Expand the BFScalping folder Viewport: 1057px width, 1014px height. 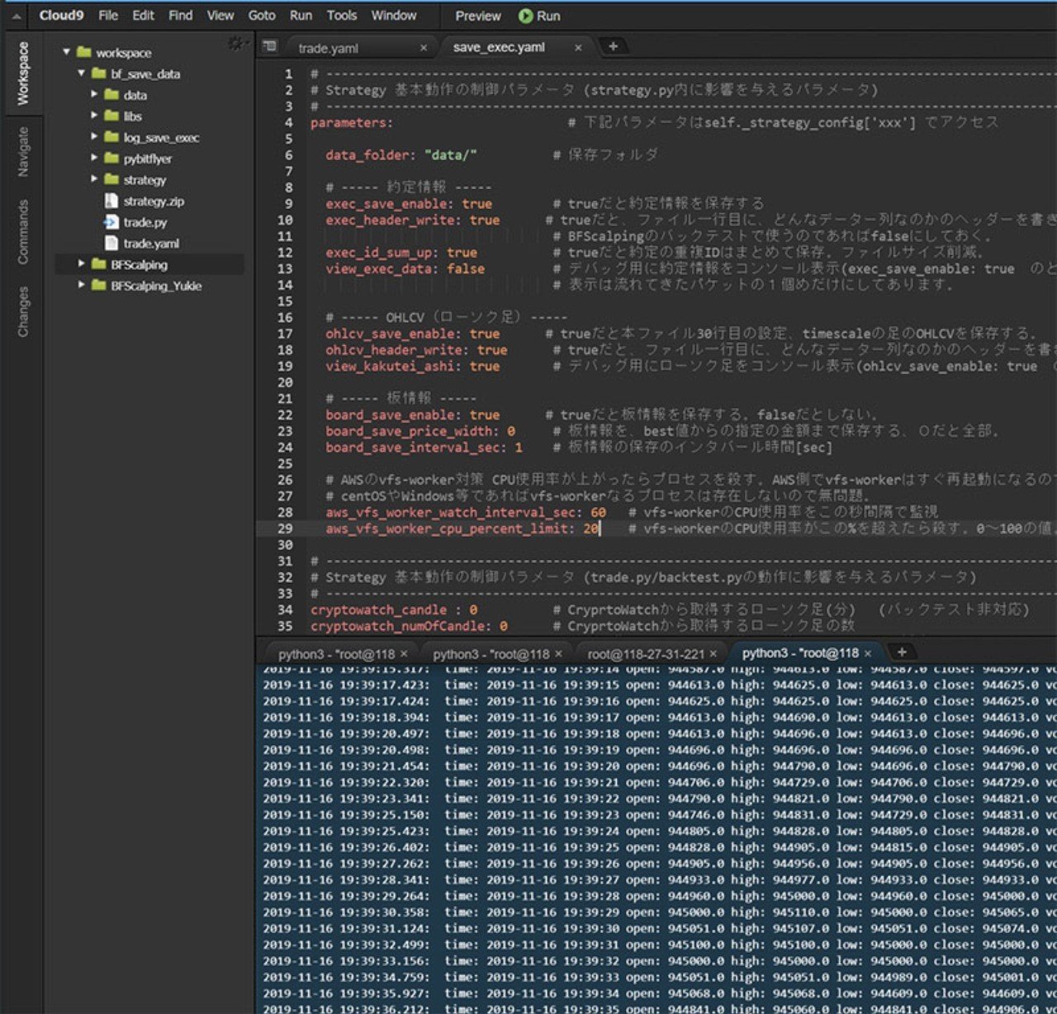pos(81,264)
